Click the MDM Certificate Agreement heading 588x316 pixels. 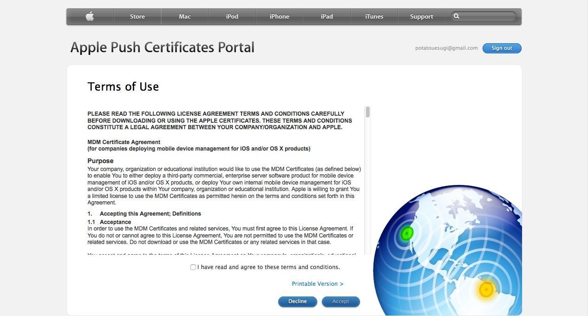[124, 142]
